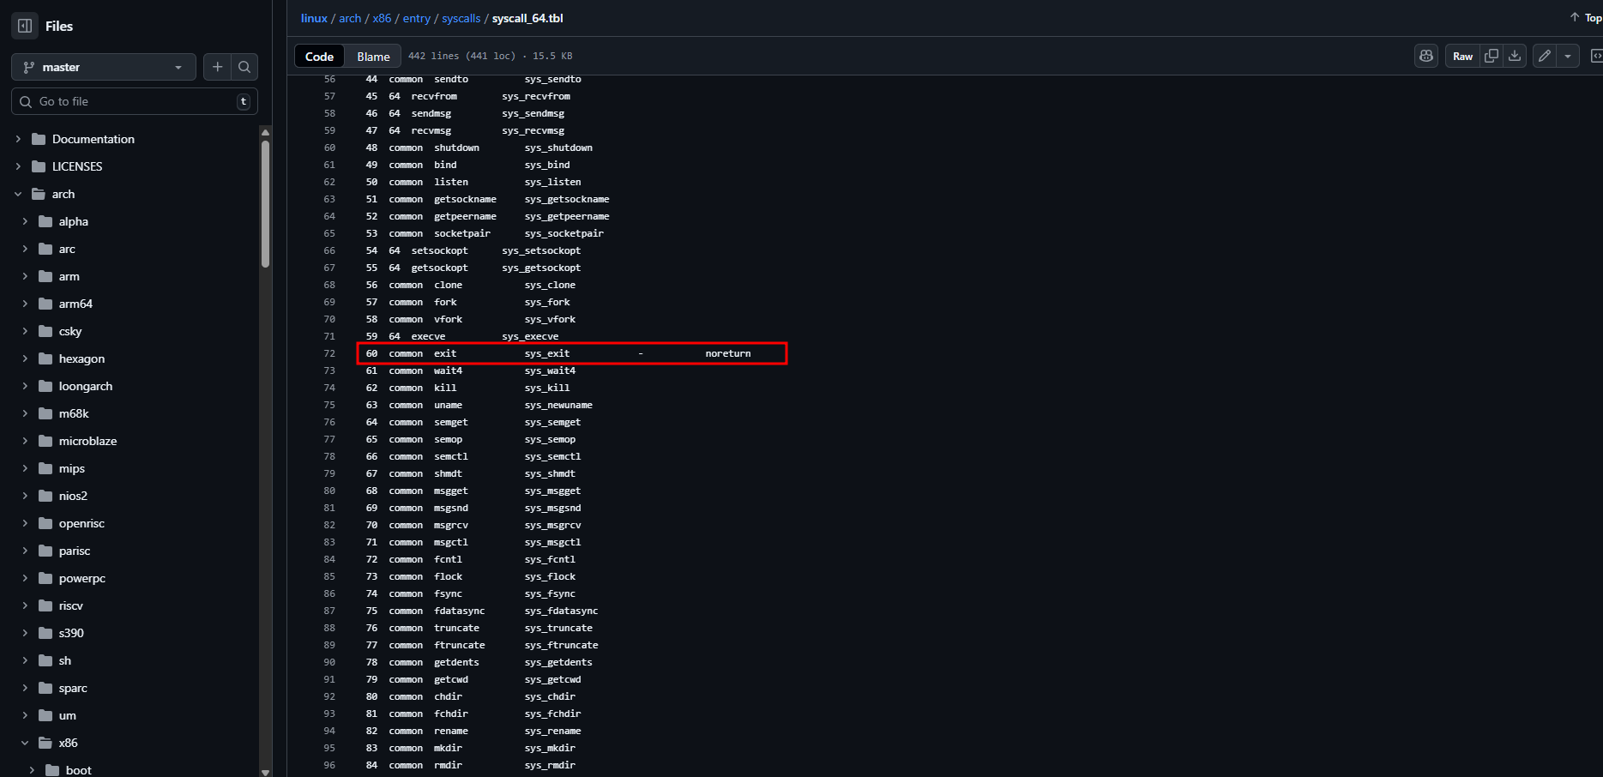The height and width of the screenshot is (777, 1603).
Task: Click the Go to file input
Action: (135, 101)
